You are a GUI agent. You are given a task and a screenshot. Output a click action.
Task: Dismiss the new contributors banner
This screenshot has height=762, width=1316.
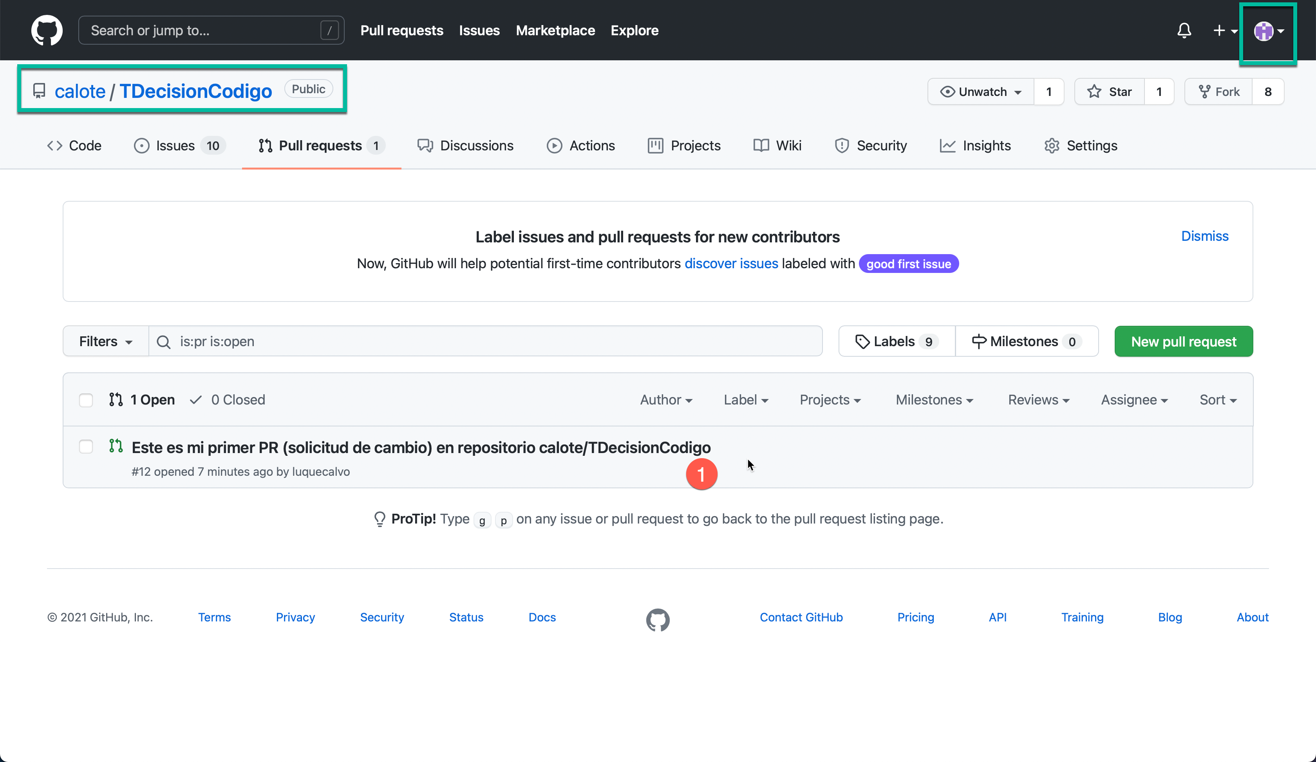1204,236
